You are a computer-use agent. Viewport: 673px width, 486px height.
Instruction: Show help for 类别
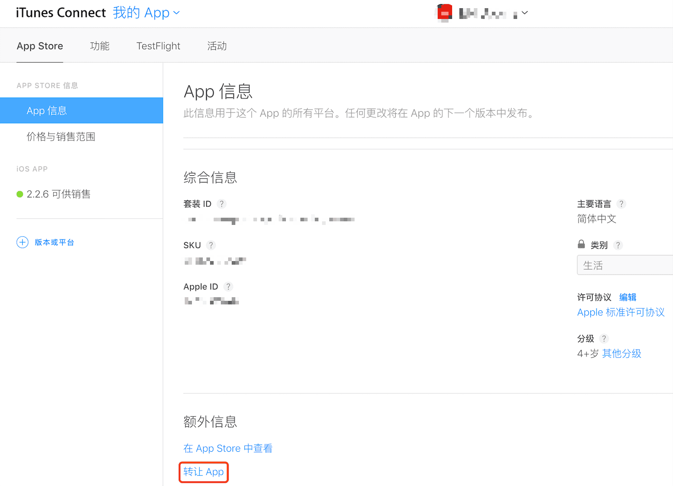pos(618,245)
